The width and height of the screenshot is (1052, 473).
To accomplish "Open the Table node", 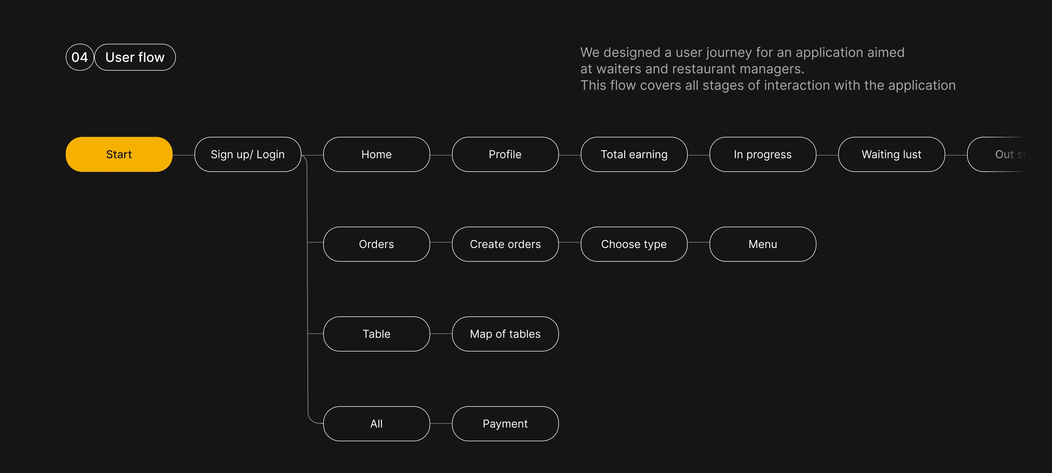I will pos(376,334).
